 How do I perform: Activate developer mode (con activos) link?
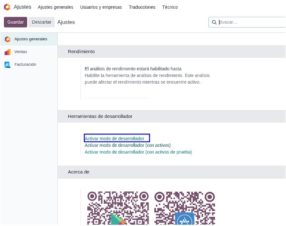128,145
